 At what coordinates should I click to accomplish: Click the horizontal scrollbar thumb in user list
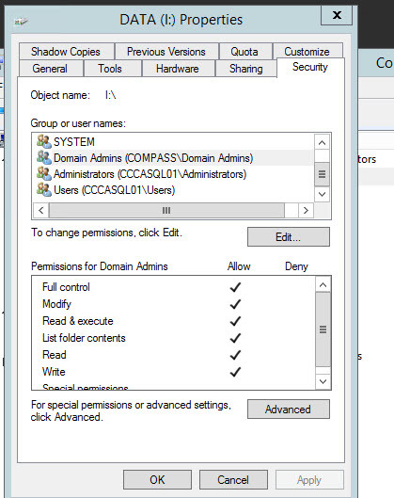[x=166, y=210]
